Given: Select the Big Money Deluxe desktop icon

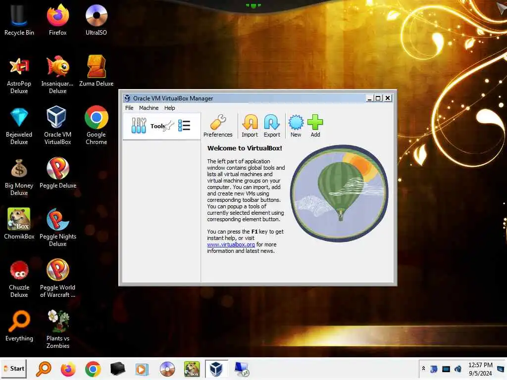Looking at the screenshot, I should tap(19, 177).
